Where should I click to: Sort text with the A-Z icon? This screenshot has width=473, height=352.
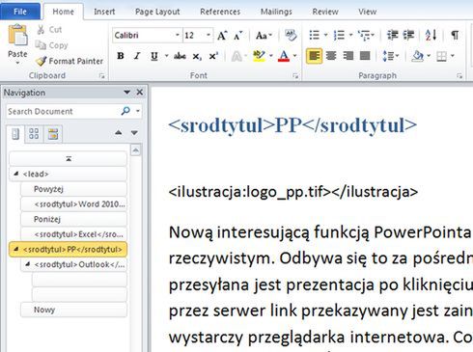click(x=431, y=35)
